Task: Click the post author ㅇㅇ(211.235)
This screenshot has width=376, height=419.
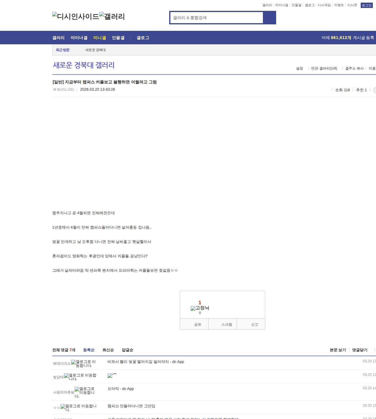Action: [x=64, y=89]
